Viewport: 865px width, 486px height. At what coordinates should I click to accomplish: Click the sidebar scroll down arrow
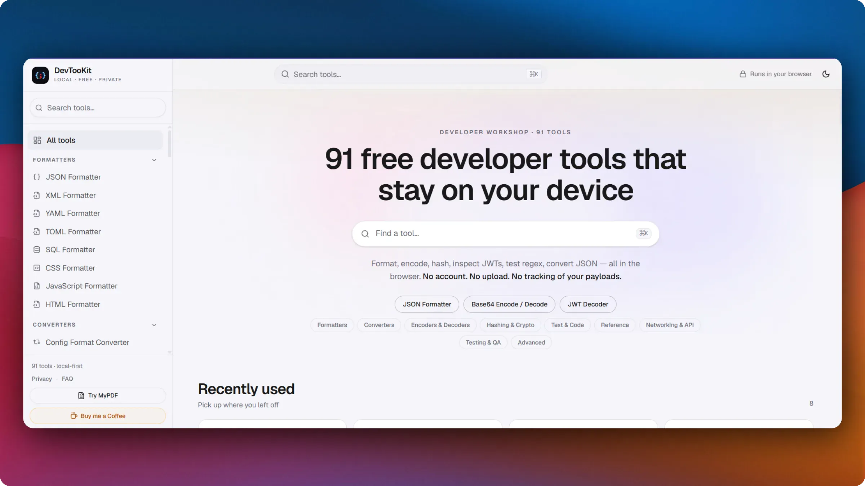point(169,352)
